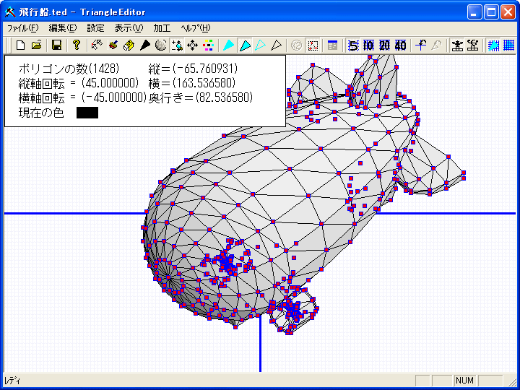This screenshot has width=520, height=390.
Task: Click the New file icon
Action: coord(20,45)
